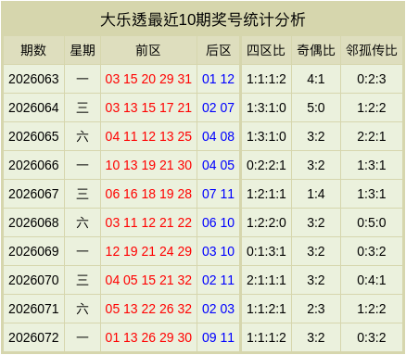This screenshot has height=355, width=406.
Task: Click back numbers 04 05
Action: (x=218, y=165)
